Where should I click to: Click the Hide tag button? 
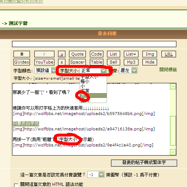click(150, 62)
